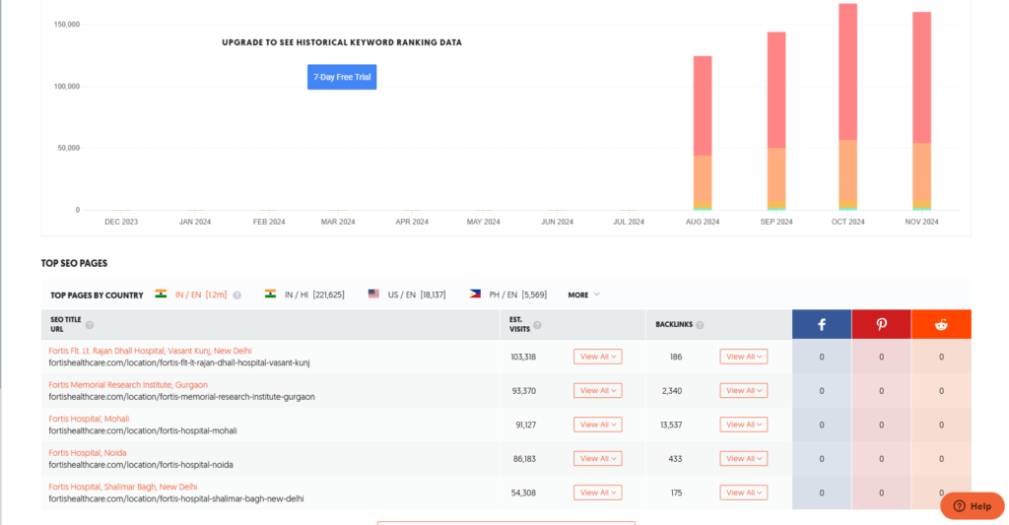Expand the More countries dropdown
Viewport: 1009px width, 525px height.
pyautogui.click(x=583, y=295)
